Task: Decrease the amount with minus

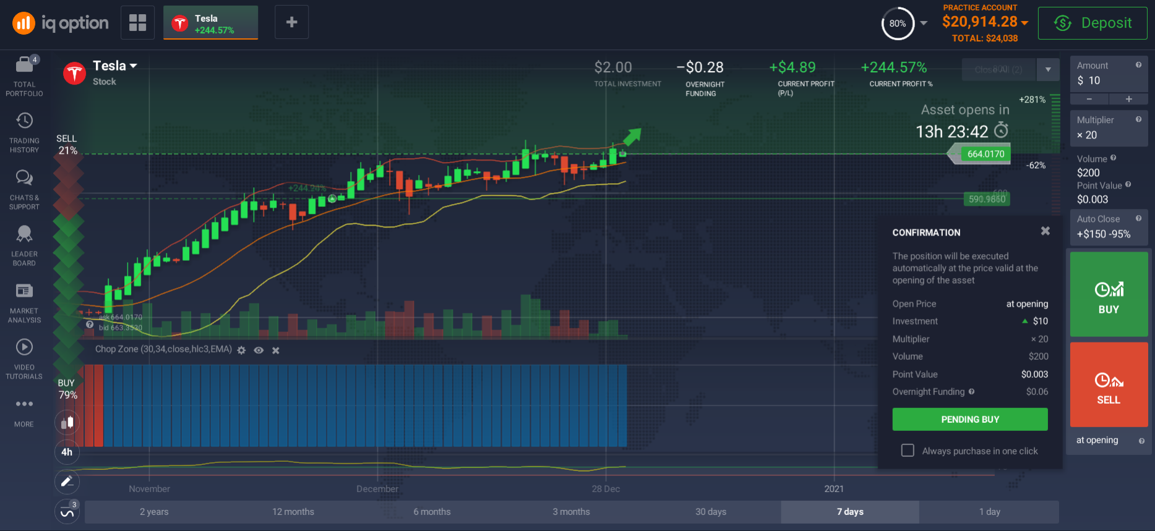Action: [1089, 99]
